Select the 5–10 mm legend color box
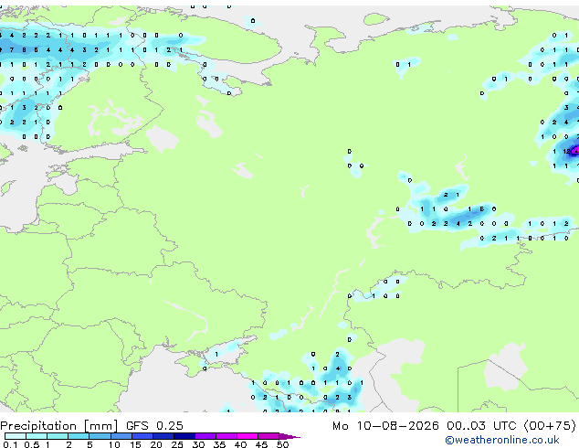Viewport: 579px width, 448px height. (x=100, y=436)
